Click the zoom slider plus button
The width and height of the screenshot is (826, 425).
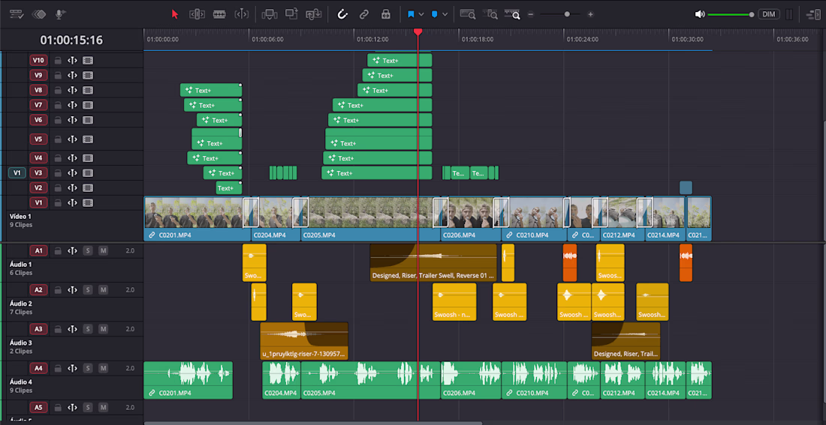(591, 14)
